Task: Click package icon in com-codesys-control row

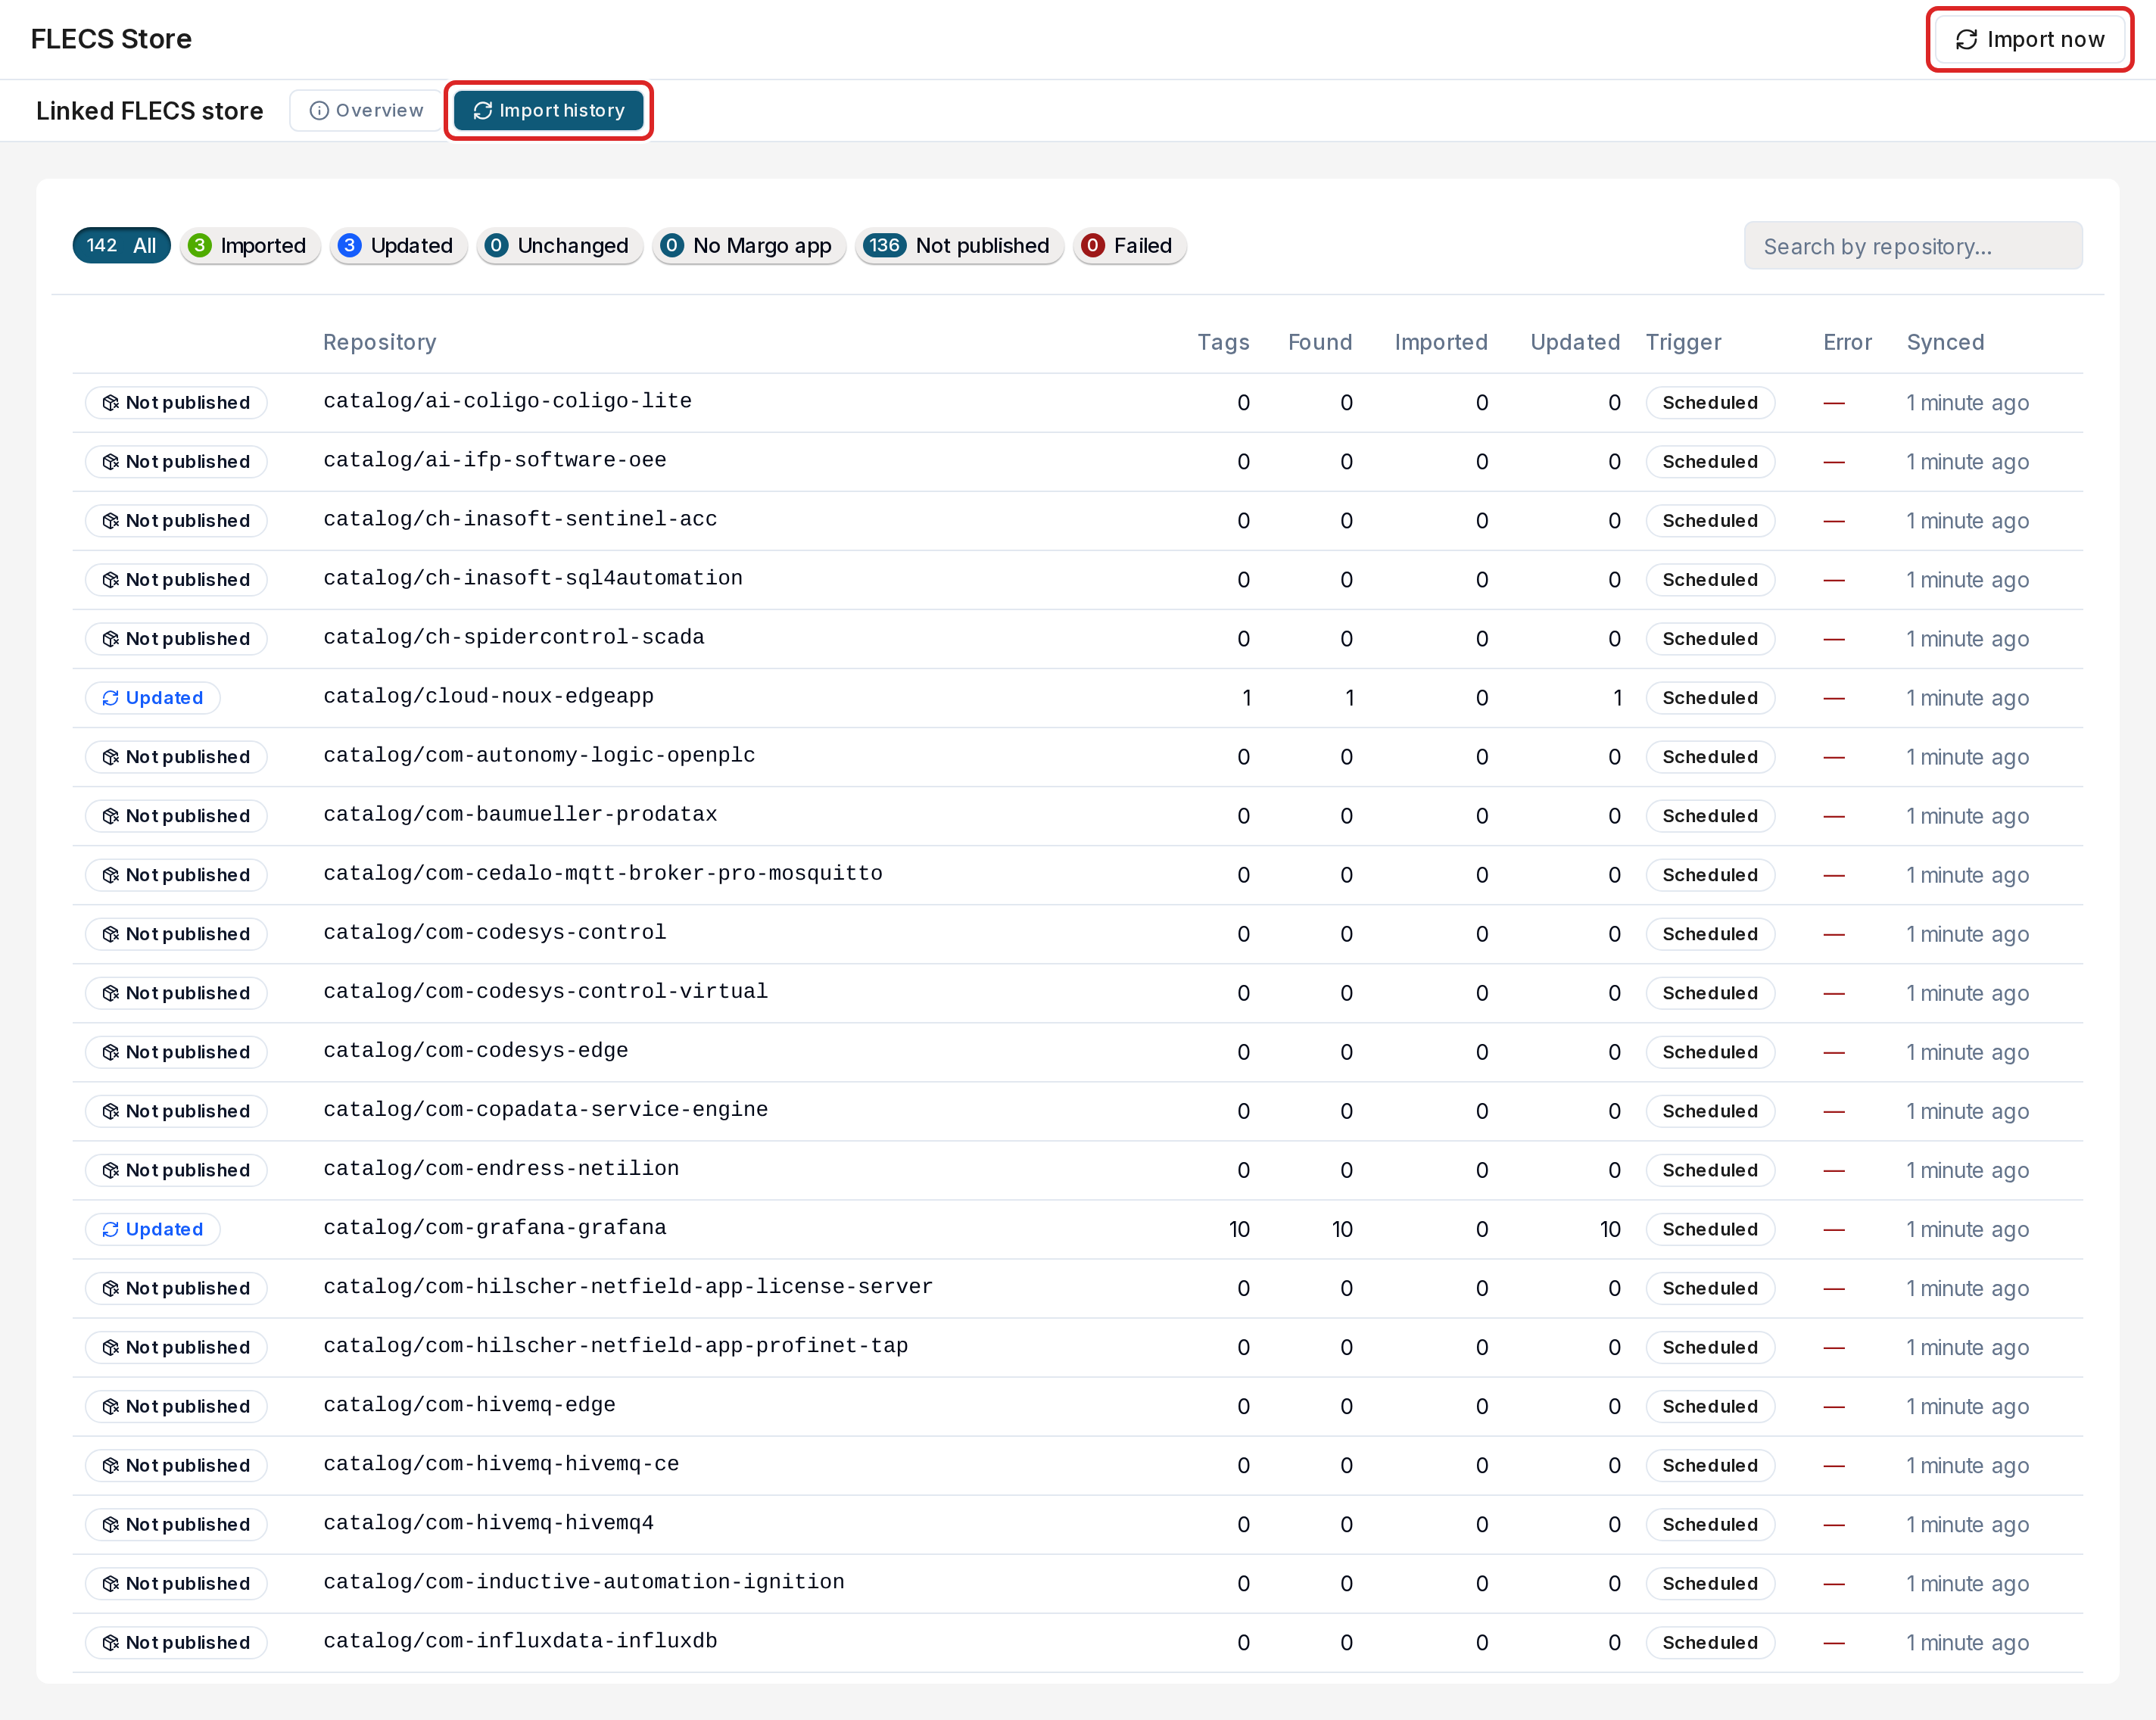Action: coord(111,934)
